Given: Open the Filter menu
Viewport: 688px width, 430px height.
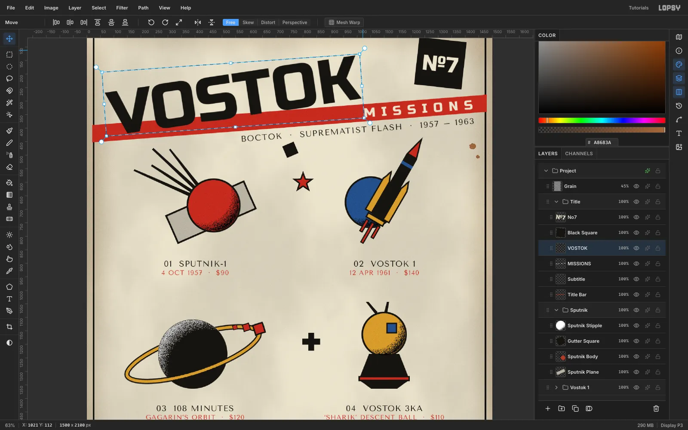Looking at the screenshot, I should (122, 8).
